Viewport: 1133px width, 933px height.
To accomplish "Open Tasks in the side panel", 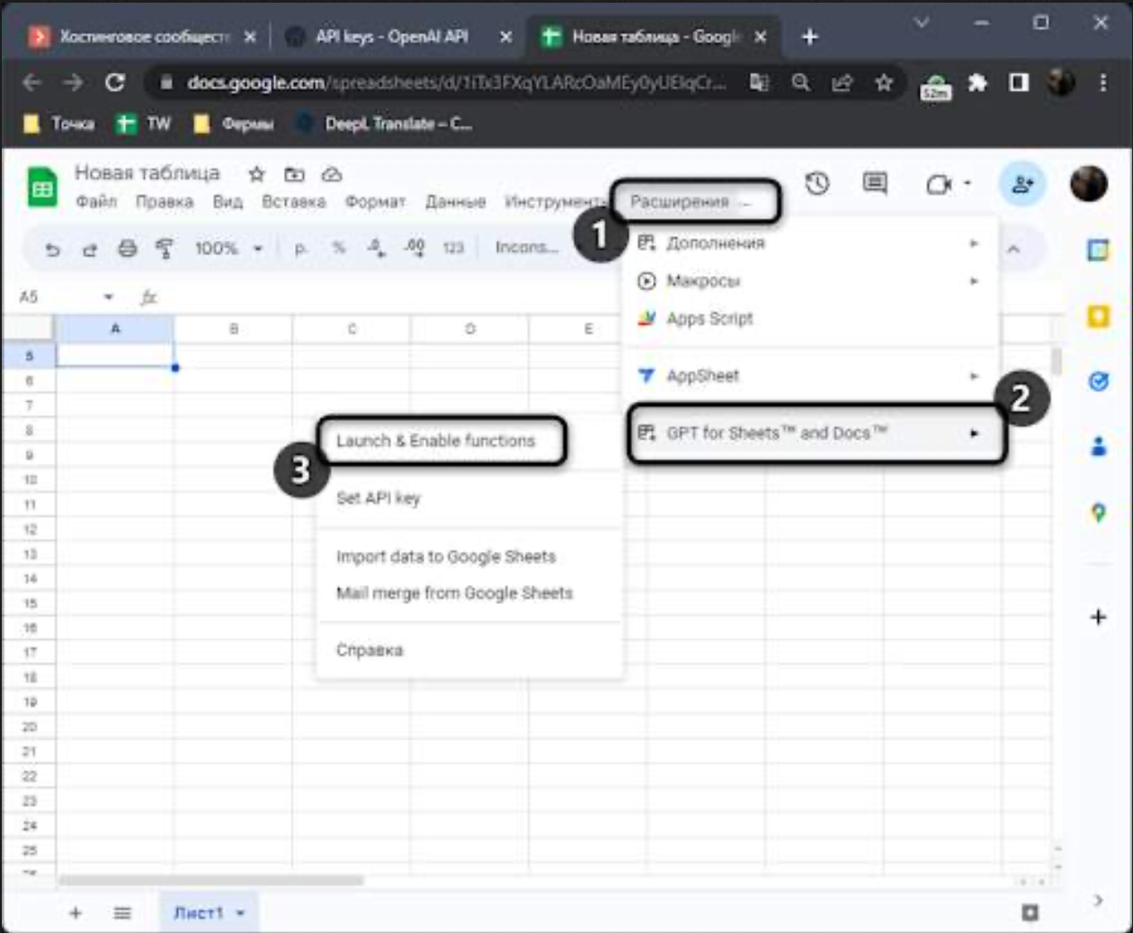I will [1097, 381].
